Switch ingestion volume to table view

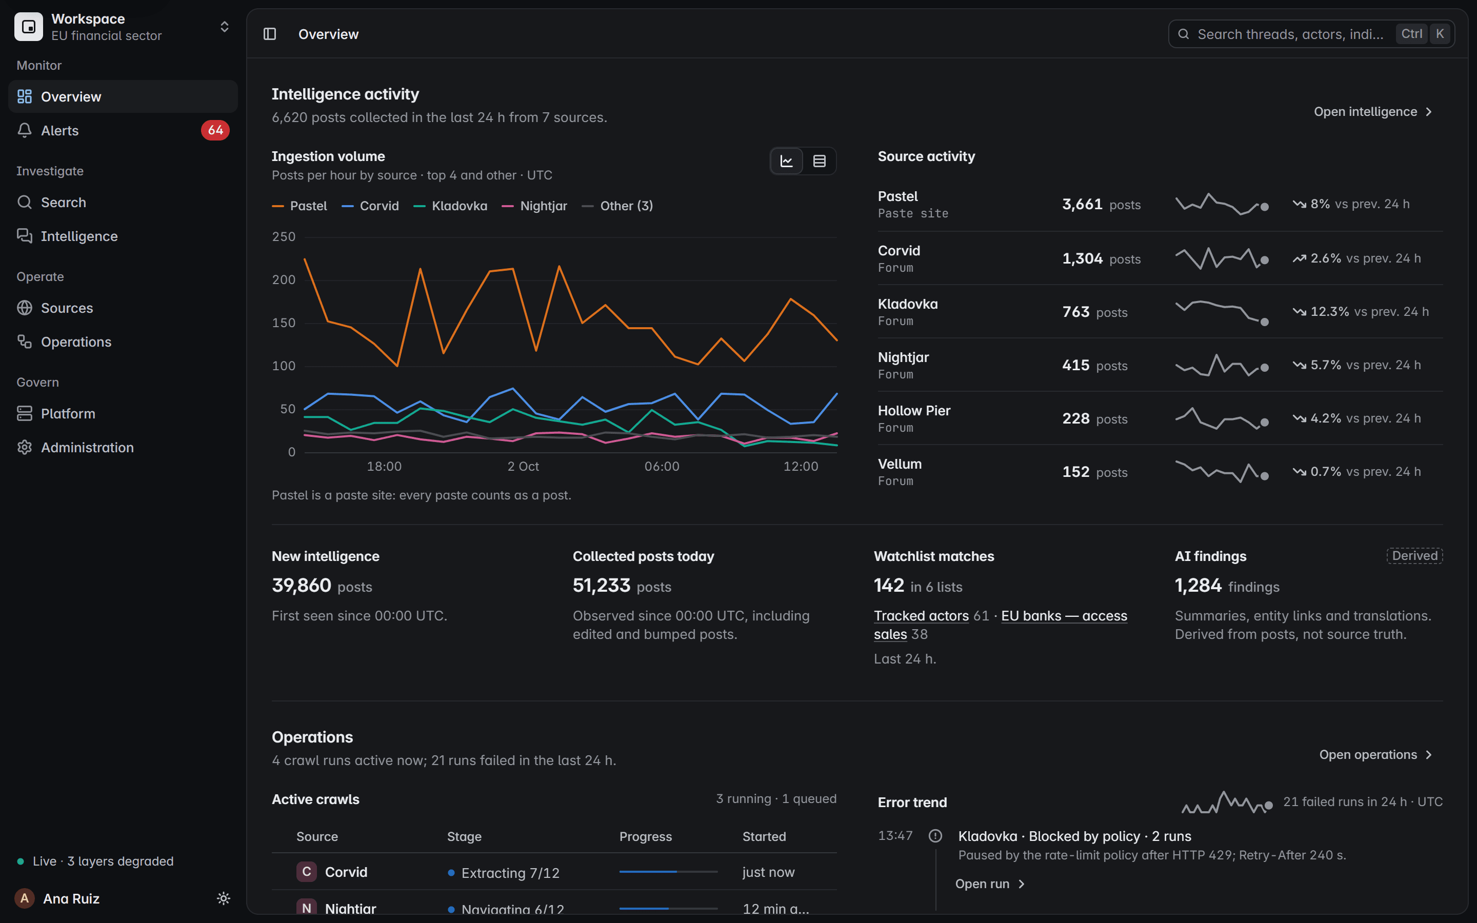[820, 161]
